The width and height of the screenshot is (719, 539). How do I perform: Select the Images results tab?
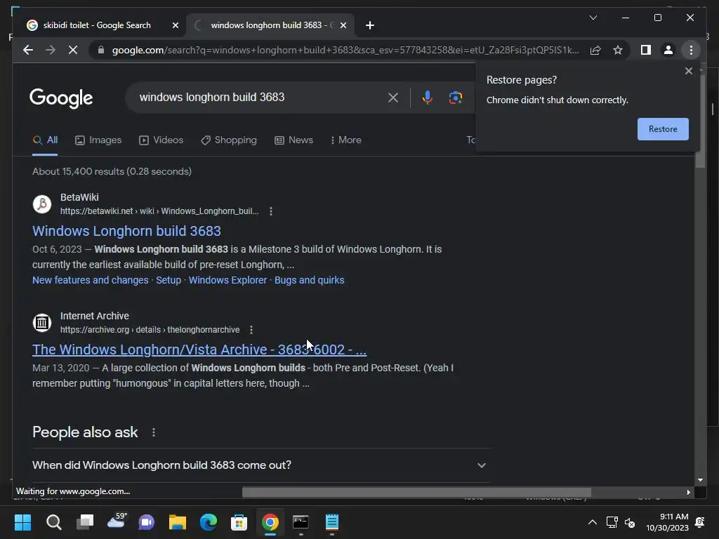point(98,140)
